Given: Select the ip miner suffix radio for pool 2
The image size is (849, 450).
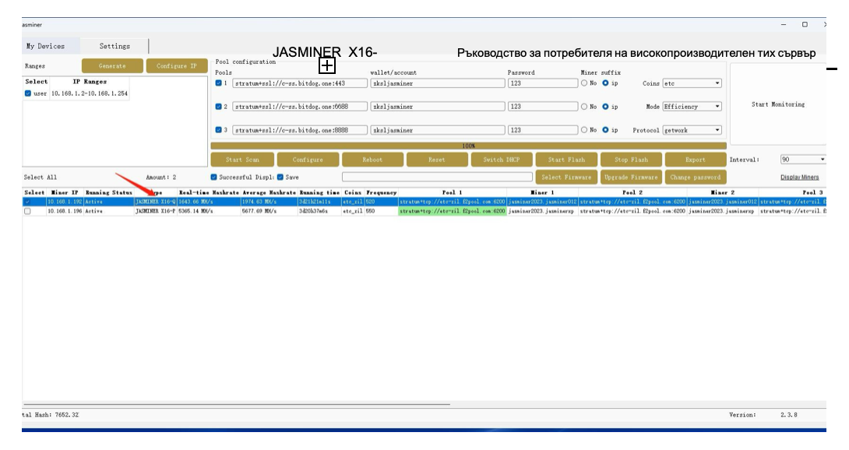Looking at the screenshot, I should (x=605, y=107).
